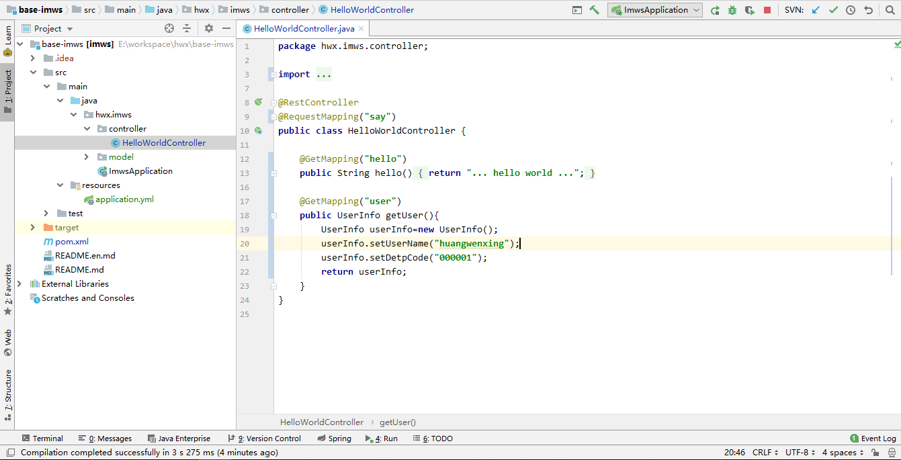The image size is (901, 460).
Task: Toggle the fold marker on getUser method
Action: [x=273, y=216]
